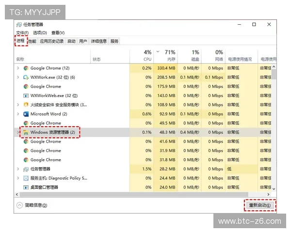Switch to the 用户 tab
This screenshot has width=291, height=233.
83,41
